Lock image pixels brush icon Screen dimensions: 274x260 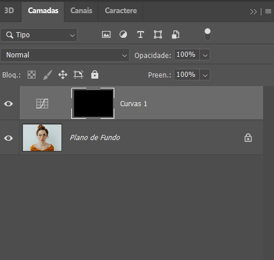pyautogui.click(x=47, y=75)
